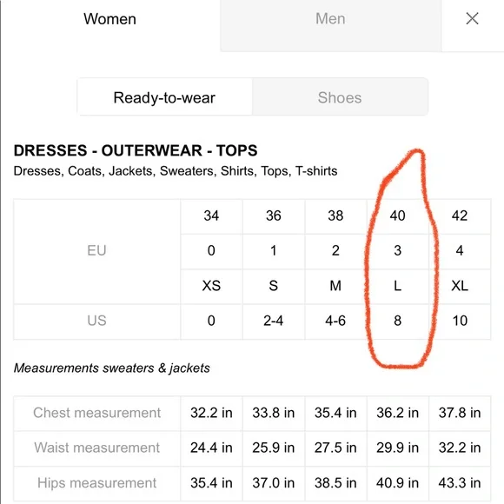Select the US 2-4 size cell
This screenshot has height=504, width=504.
[273, 321]
